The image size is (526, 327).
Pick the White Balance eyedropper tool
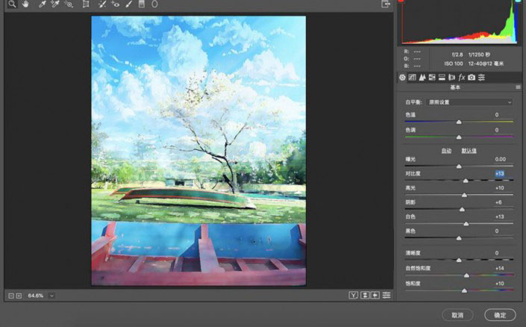tap(42, 4)
